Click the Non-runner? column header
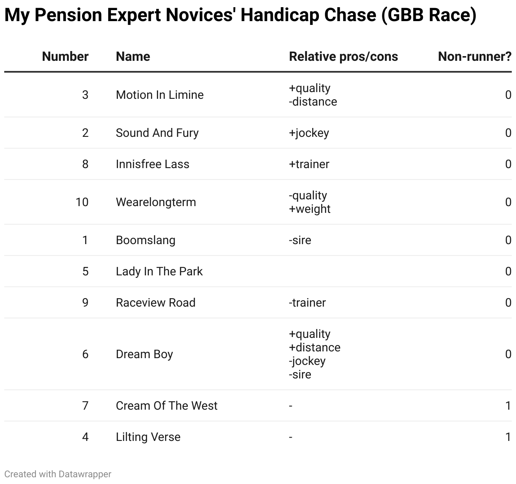516x484 pixels. tap(474, 57)
